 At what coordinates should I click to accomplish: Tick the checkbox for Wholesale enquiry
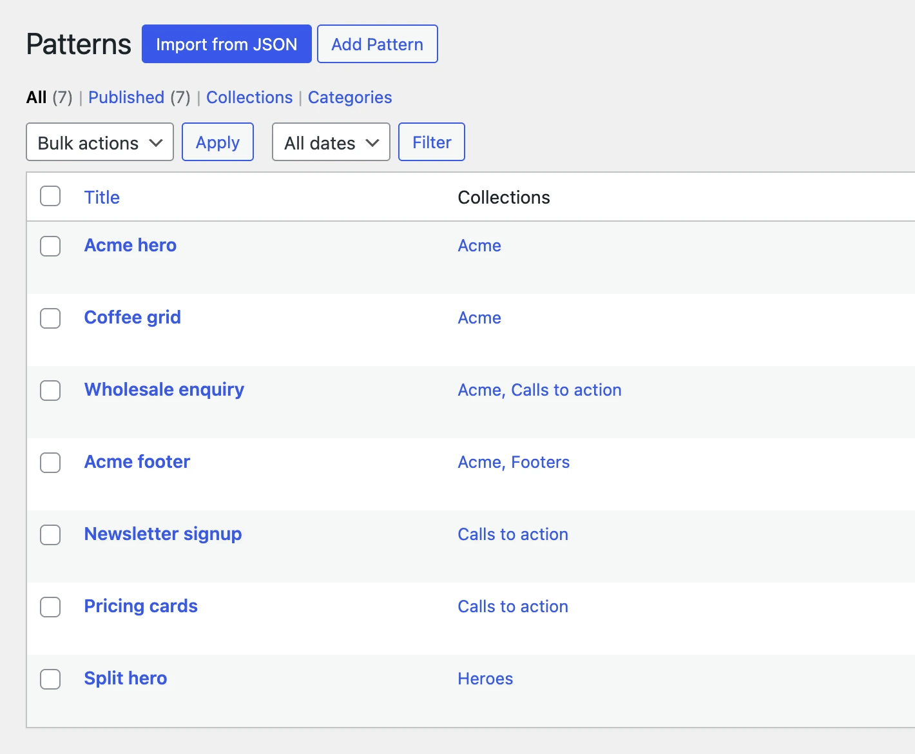pyautogui.click(x=50, y=391)
